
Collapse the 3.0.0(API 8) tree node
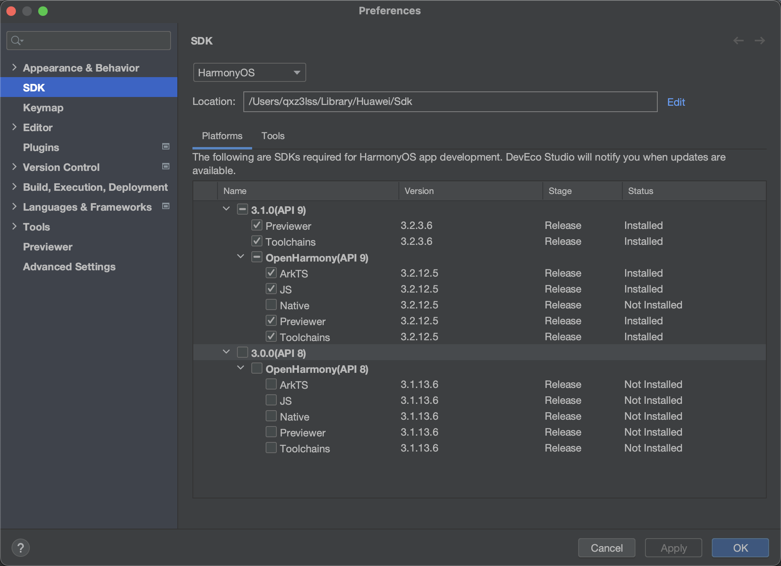[x=226, y=352]
